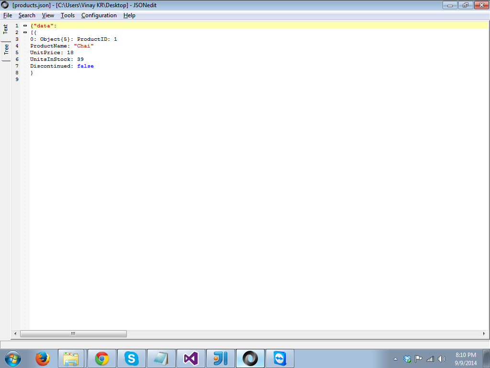Image resolution: width=490 pixels, height=368 pixels.
Task: Click line number 9 in the gutter
Action: (x=17, y=80)
